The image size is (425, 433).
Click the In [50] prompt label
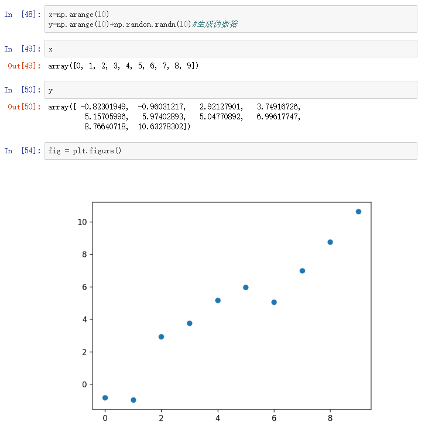click(x=22, y=90)
